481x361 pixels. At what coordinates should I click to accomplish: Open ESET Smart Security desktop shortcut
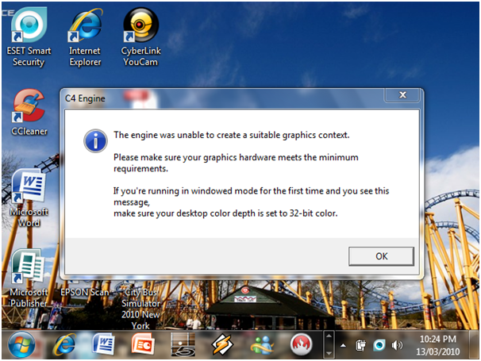click(29, 36)
